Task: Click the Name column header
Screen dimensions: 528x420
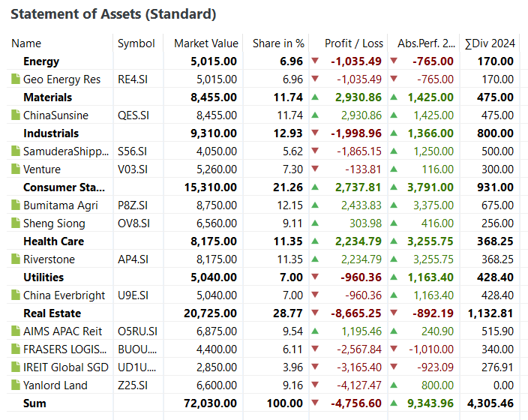Action: (26, 43)
